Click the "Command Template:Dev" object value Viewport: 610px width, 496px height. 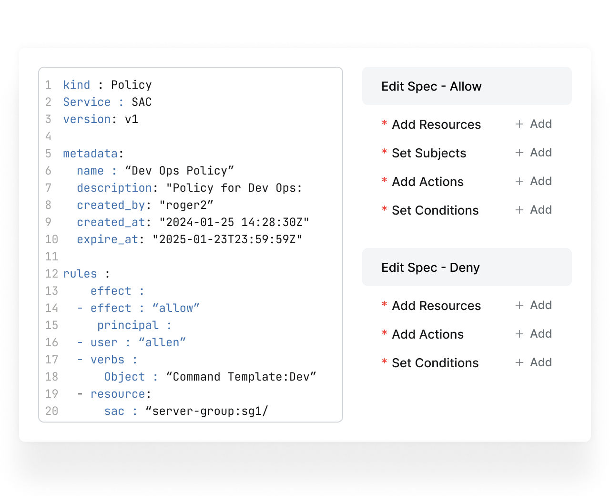coord(241,377)
